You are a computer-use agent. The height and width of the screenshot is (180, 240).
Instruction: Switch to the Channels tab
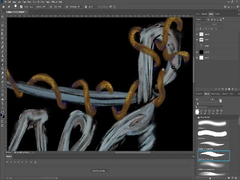[225, 94]
